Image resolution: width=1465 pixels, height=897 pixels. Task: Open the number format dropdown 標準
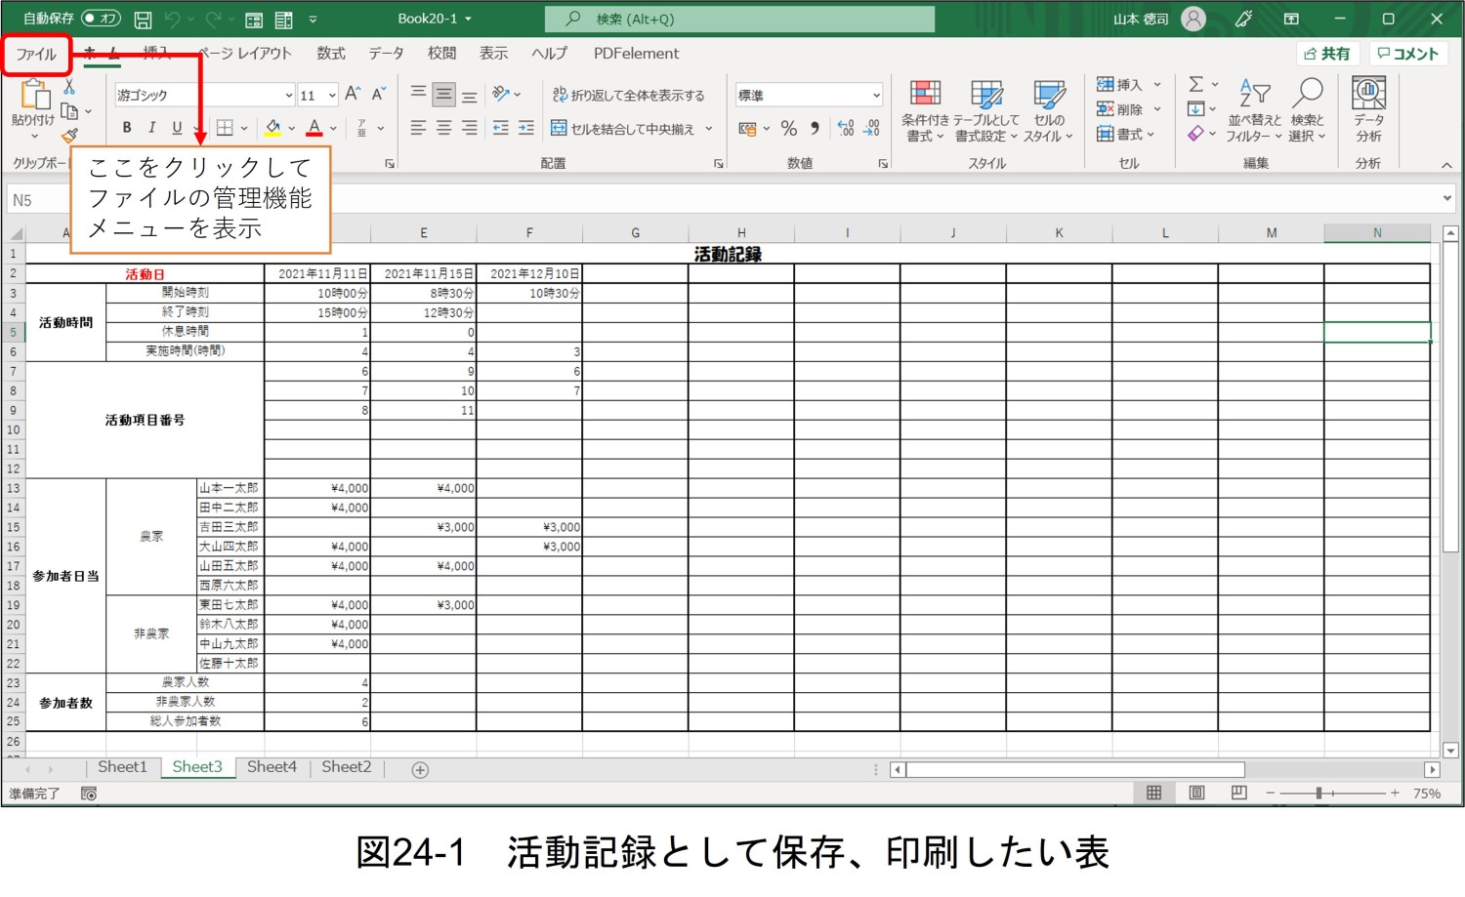click(810, 95)
